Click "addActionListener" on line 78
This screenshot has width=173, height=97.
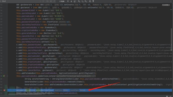(47, 76)
